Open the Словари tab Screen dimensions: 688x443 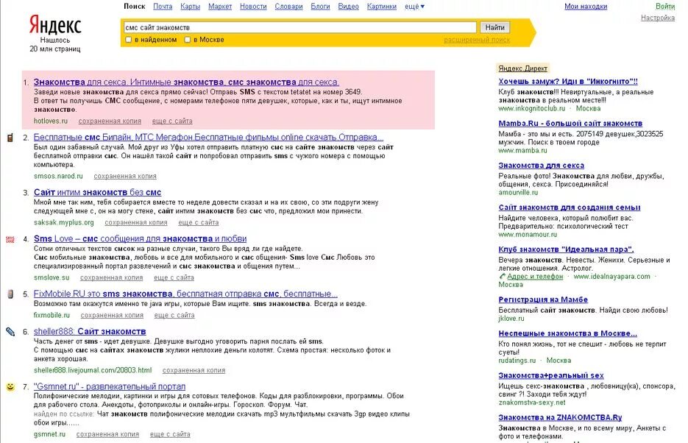[288, 7]
